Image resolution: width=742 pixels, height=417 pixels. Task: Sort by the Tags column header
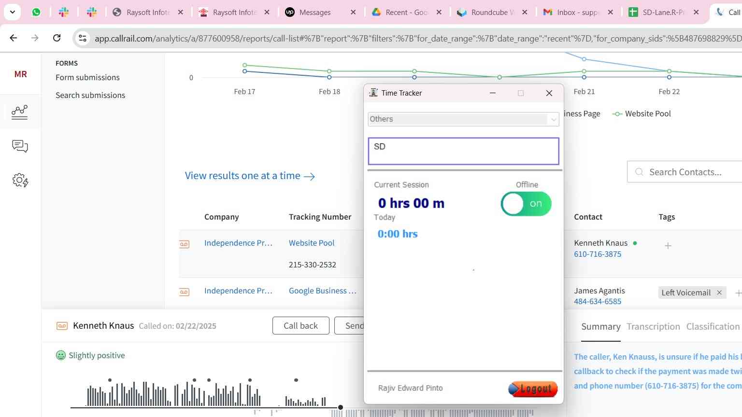pos(667,217)
